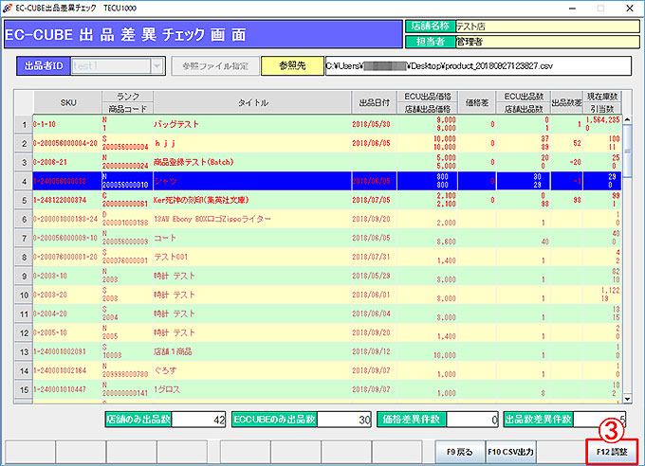Click the 現在庫数 cell 1,564,235
The image size is (645, 466).
(x=602, y=120)
